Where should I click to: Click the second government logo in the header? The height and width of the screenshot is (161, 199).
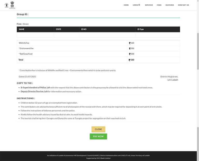click(12, 5)
